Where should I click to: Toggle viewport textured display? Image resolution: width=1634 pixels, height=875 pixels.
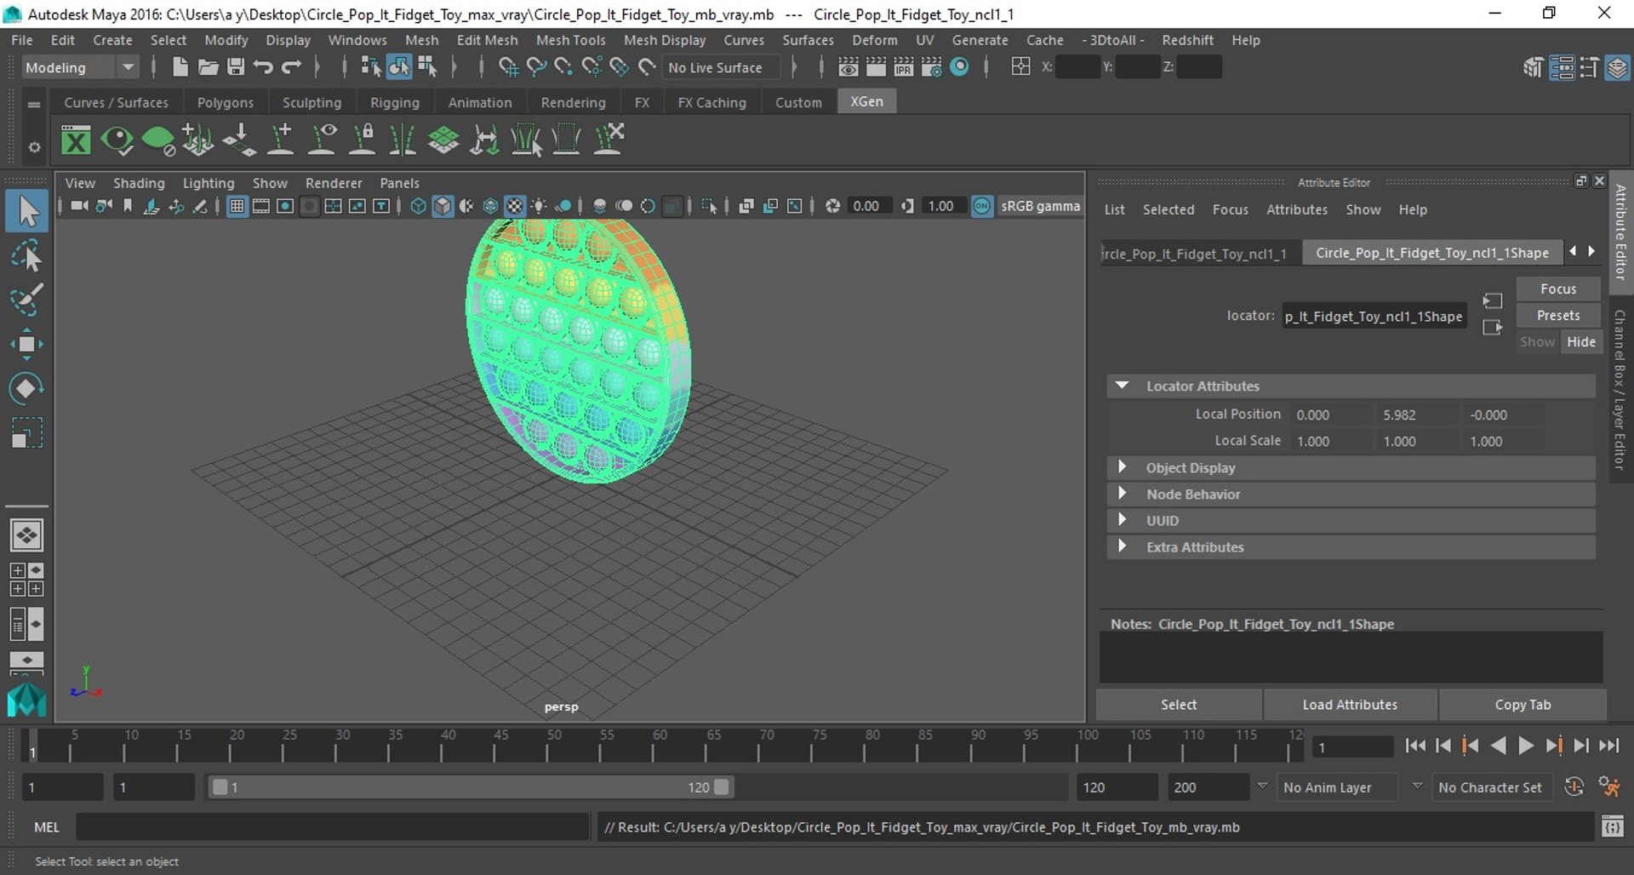[514, 206]
